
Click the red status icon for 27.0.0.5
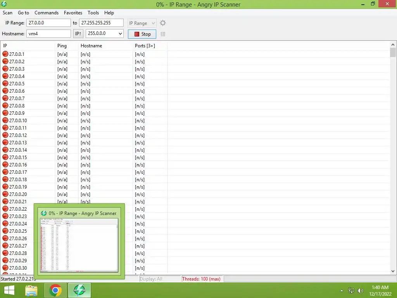coord(5,83)
